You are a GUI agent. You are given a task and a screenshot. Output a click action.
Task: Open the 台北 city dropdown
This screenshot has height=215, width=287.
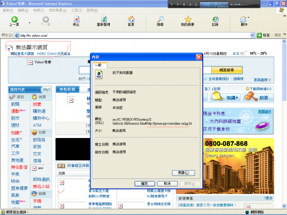(242, 54)
